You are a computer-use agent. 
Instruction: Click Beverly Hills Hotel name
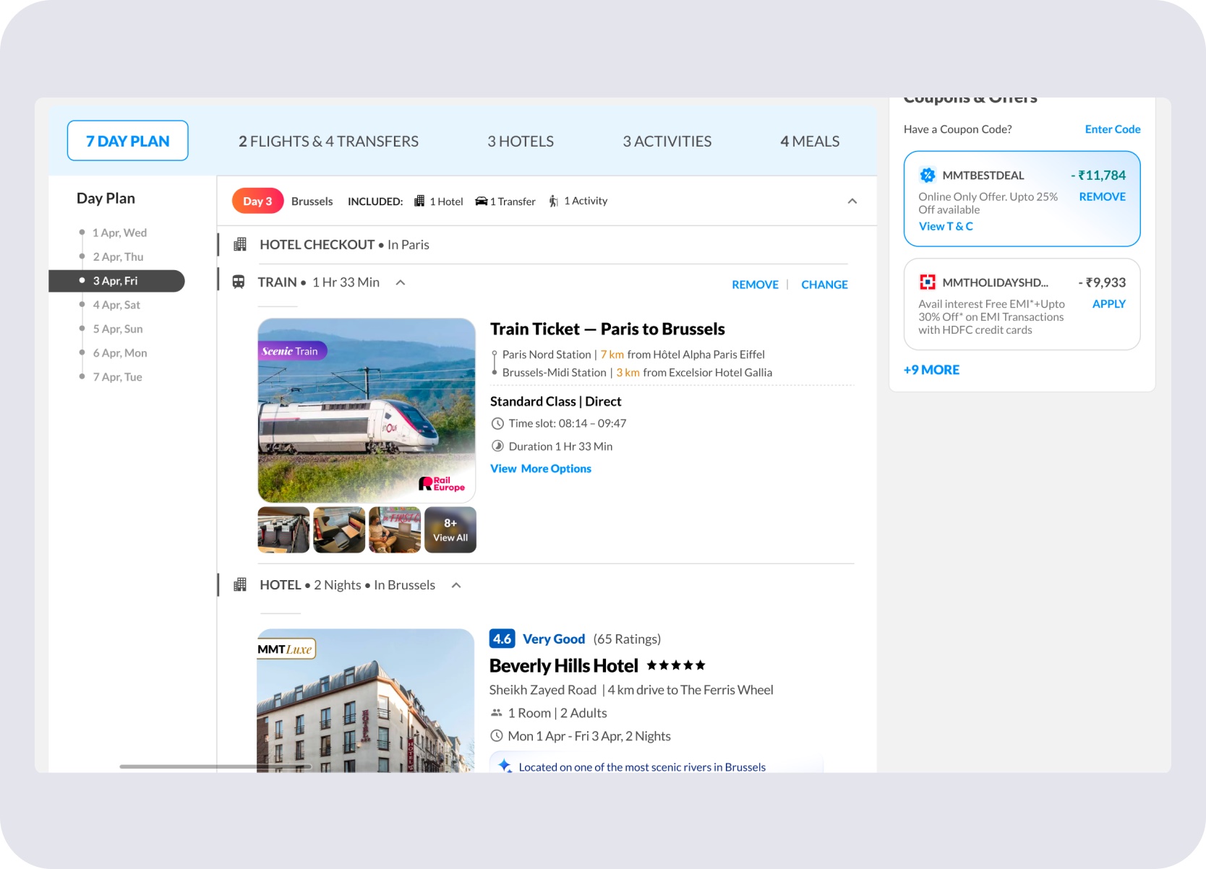click(564, 666)
